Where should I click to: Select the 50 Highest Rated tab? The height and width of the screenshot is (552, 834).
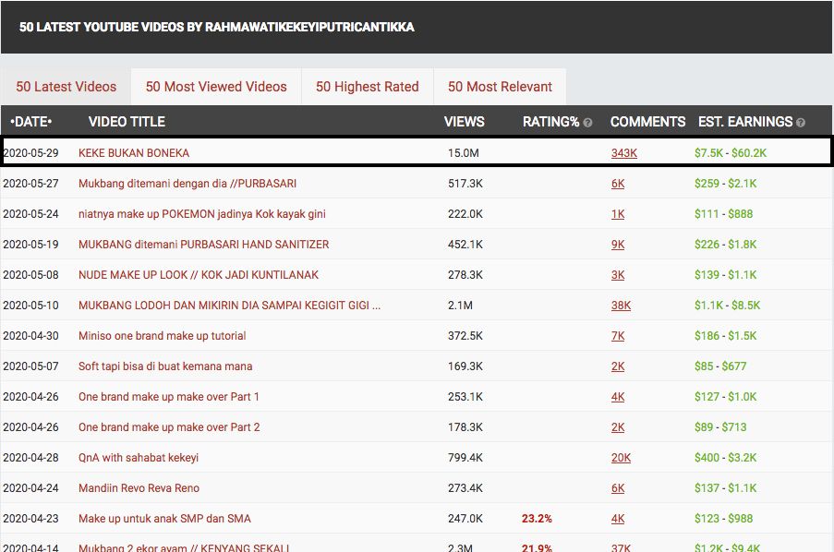tap(367, 87)
